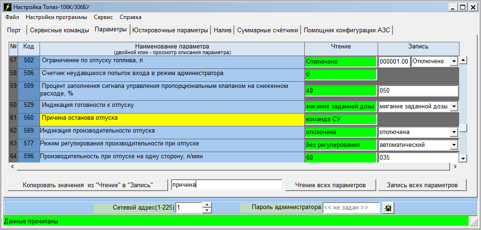This screenshot has height=230, width=481.
Task: Expand the отключена dropdown in row 569
Action: tap(453, 132)
